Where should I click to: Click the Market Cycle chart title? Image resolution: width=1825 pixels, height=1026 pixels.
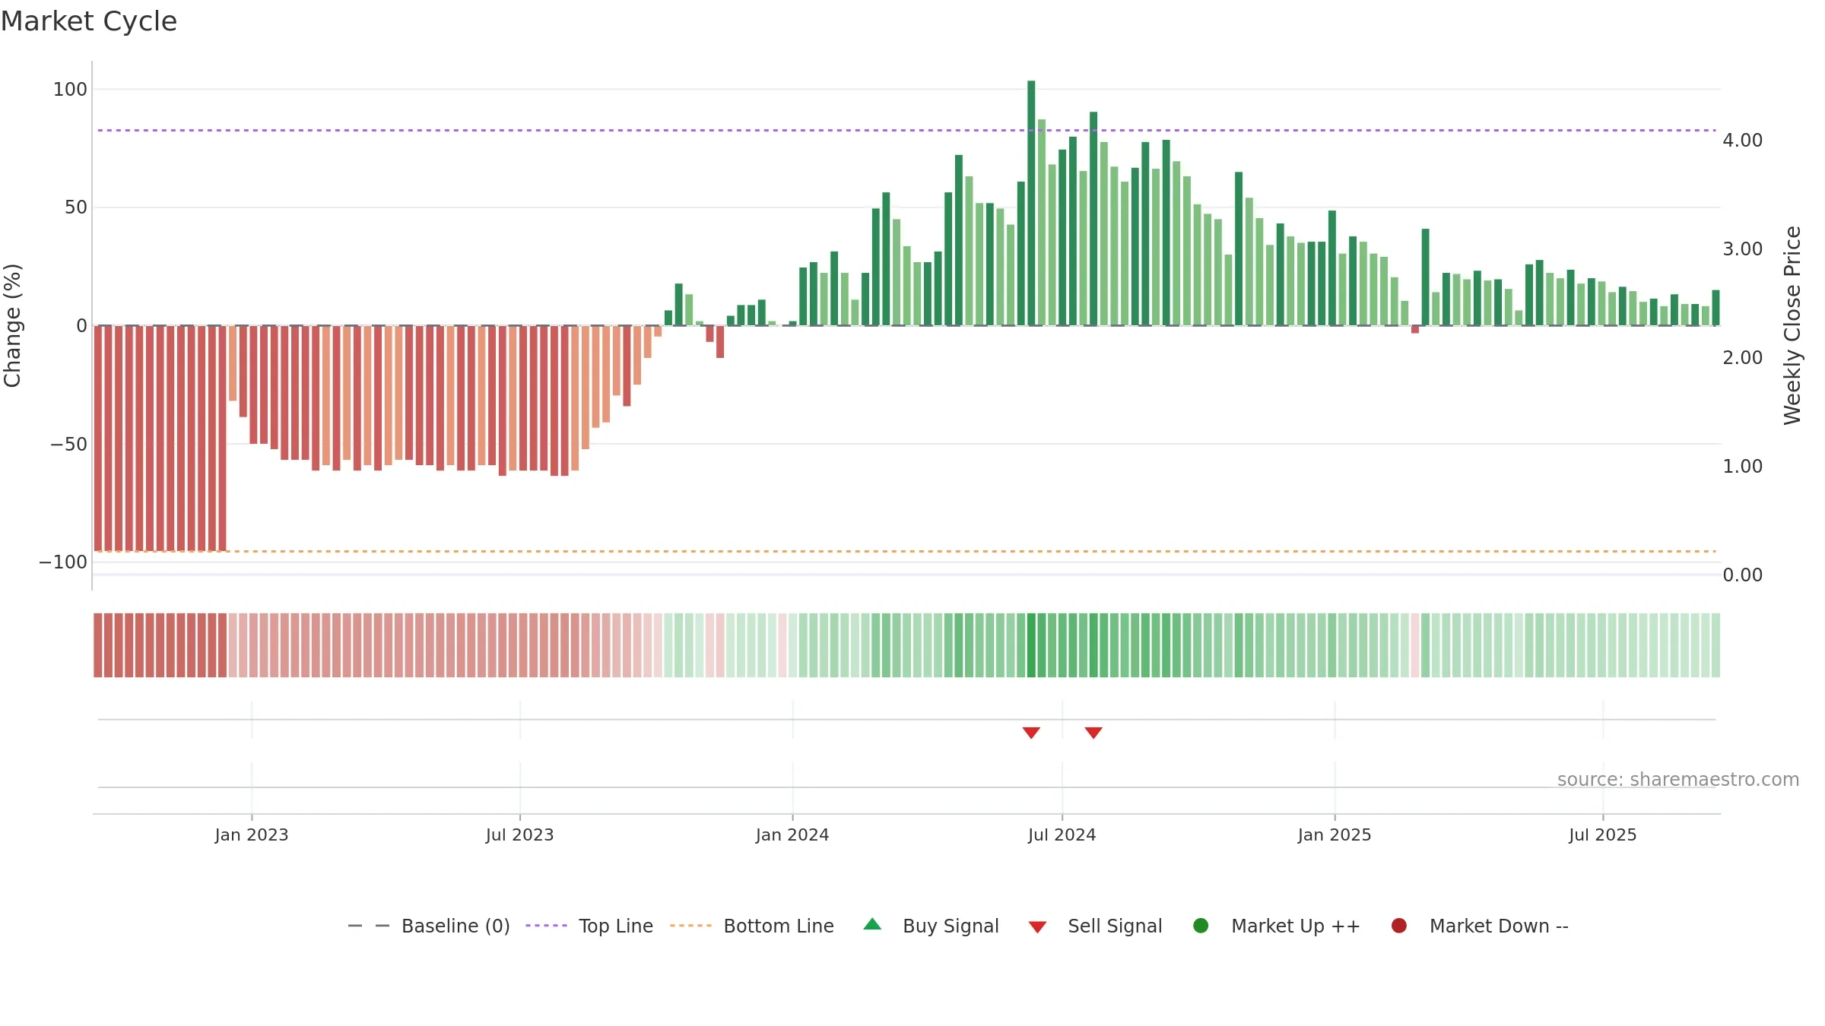pyautogui.click(x=89, y=21)
